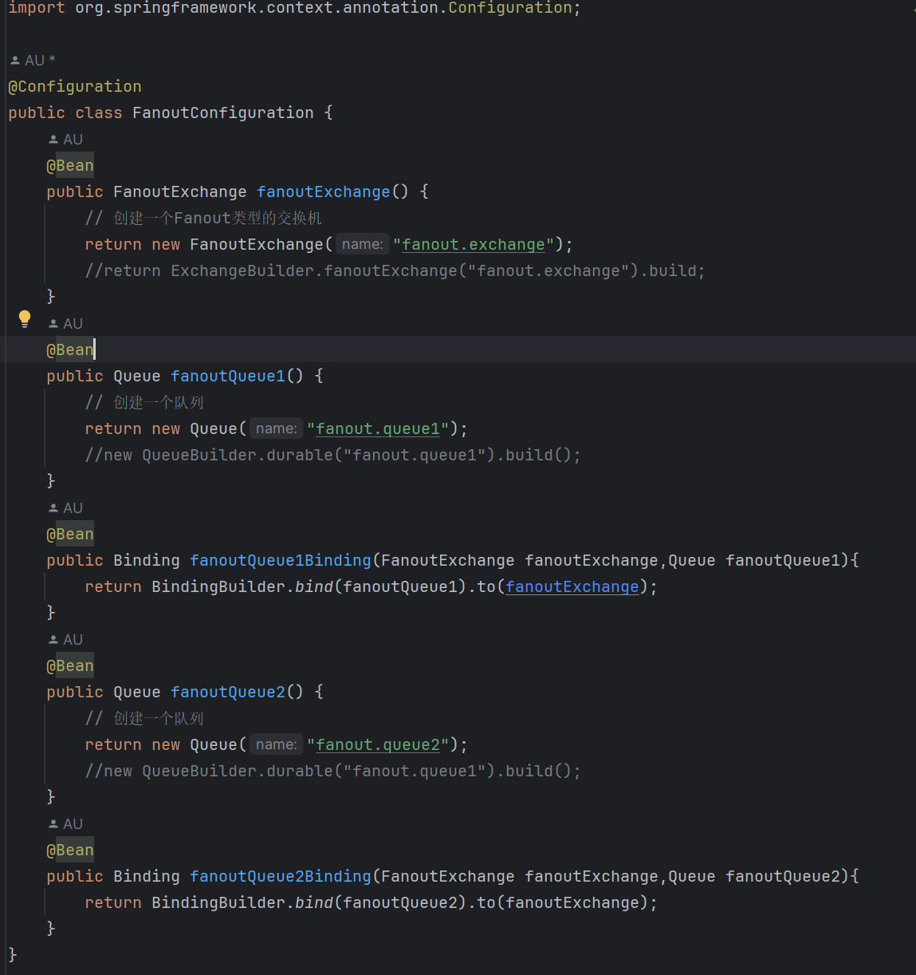916x975 pixels.
Task: Click the fanoutQueue1() method name
Action: [228, 376]
